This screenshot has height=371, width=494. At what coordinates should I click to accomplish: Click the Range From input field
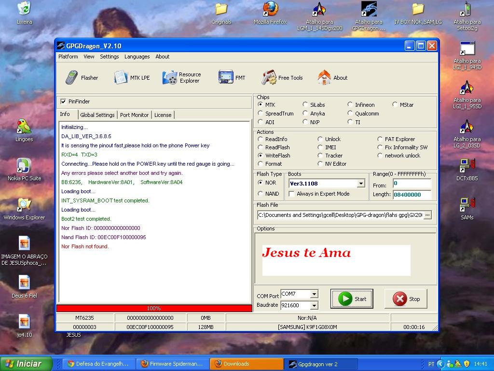(x=412, y=183)
